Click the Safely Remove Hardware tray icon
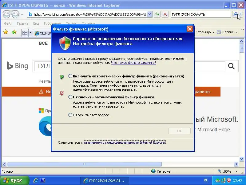The image size is (246, 185). pyautogui.click(x=218, y=180)
